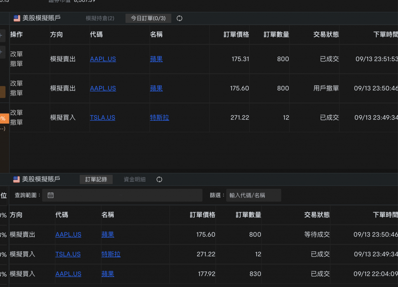398x287 pixels.
Task: Click the 訂單價格 header in order records
Action: click(x=202, y=215)
